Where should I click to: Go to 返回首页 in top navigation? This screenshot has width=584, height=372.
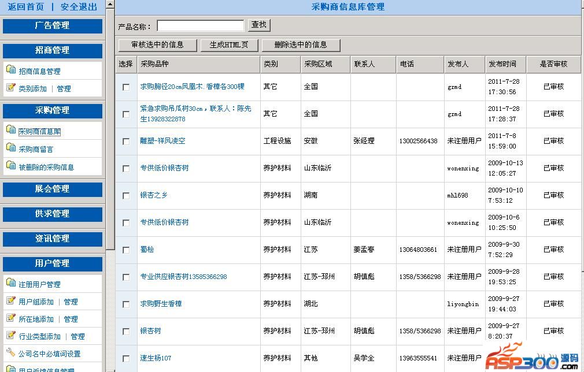[x=25, y=7]
